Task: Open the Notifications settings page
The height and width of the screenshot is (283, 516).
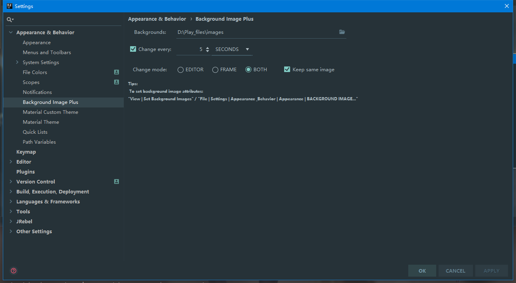Action: pyautogui.click(x=37, y=92)
